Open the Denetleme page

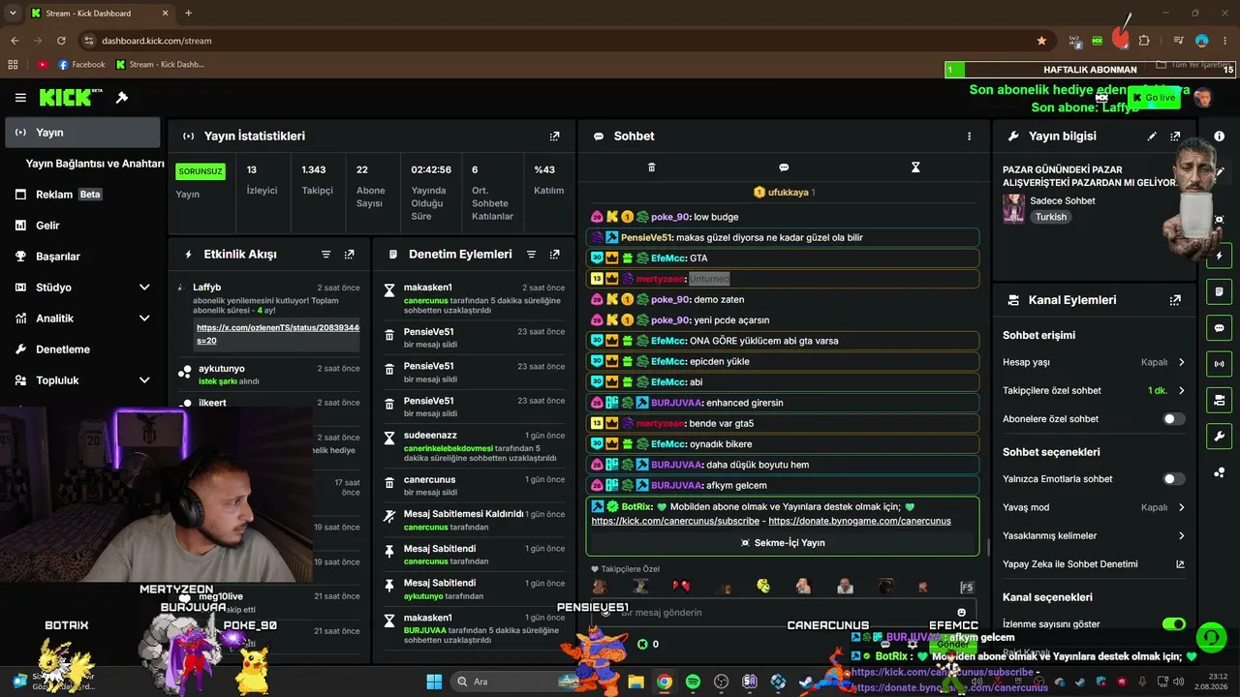click(82, 349)
